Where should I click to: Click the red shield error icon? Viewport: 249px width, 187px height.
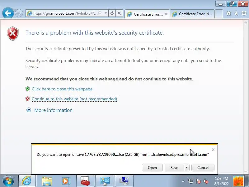pos(13,33)
